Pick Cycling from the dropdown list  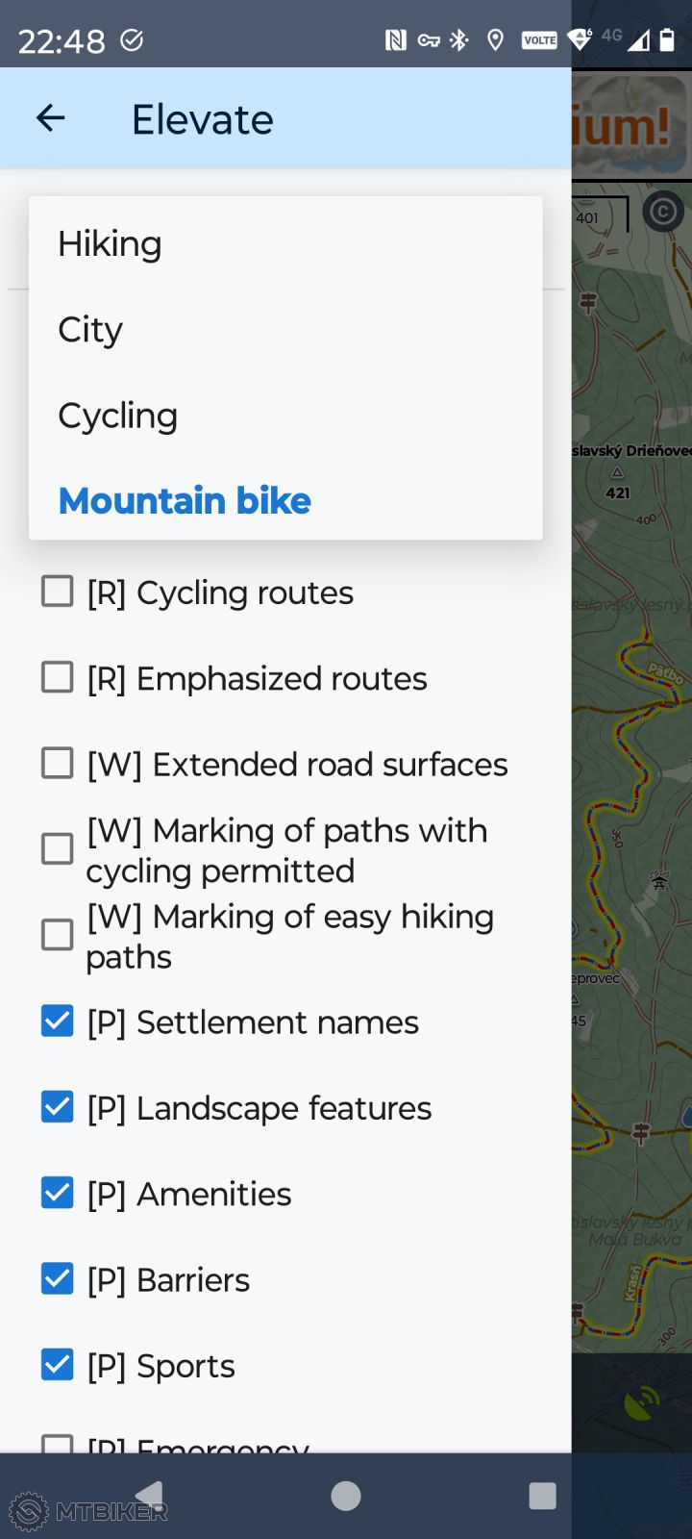[117, 416]
